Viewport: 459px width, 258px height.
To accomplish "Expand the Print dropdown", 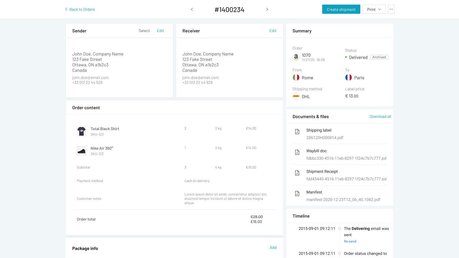I will [374, 9].
